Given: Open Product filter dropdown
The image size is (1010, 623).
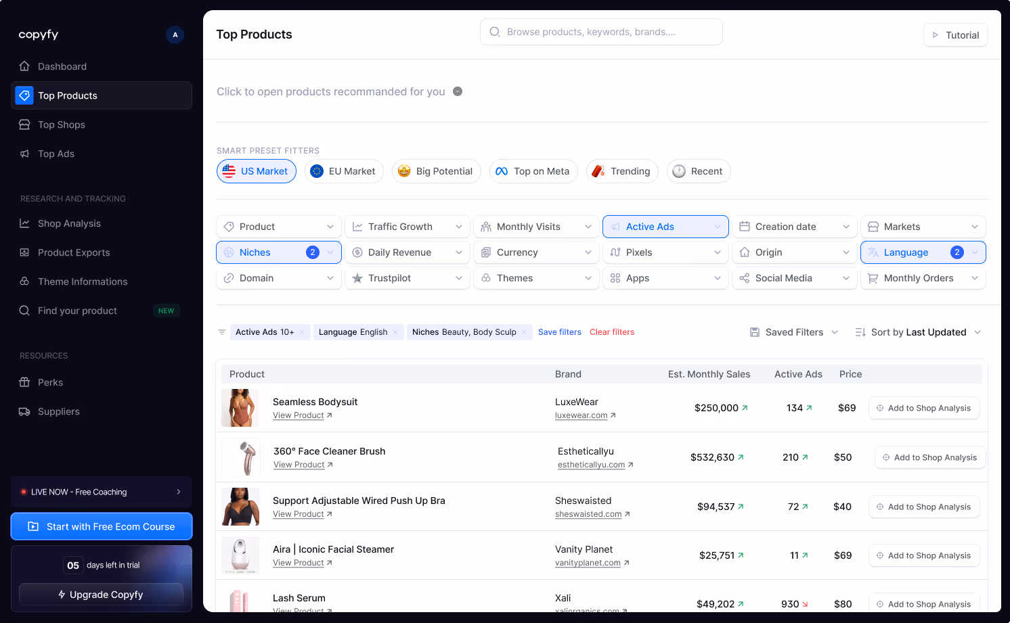Looking at the screenshot, I should coord(279,227).
